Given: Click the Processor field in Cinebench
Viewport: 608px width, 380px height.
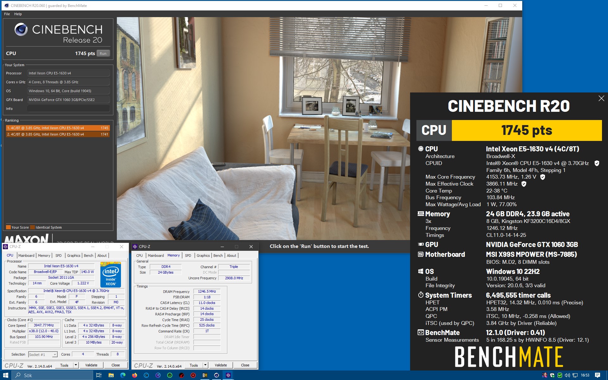Looking at the screenshot, I should pyautogui.click(x=68, y=73).
